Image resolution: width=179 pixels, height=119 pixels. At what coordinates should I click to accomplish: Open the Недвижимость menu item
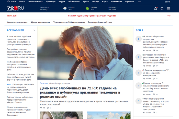coord(36,2)
